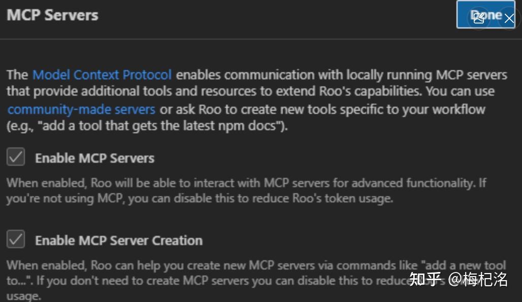This screenshot has width=522, height=302.
Task: Click the pencil overlay icon on Done button
Action: click(x=479, y=17)
